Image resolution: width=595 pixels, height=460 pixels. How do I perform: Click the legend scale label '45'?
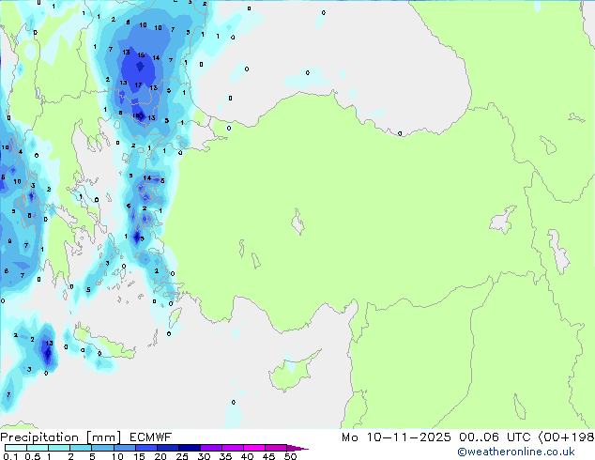(x=268, y=456)
